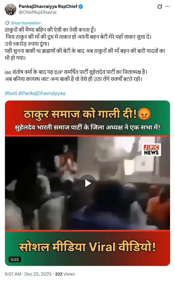This screenshot has height=282, width=175.
Task: Click the angry face emoji in video banner
Action: [144, 114]
